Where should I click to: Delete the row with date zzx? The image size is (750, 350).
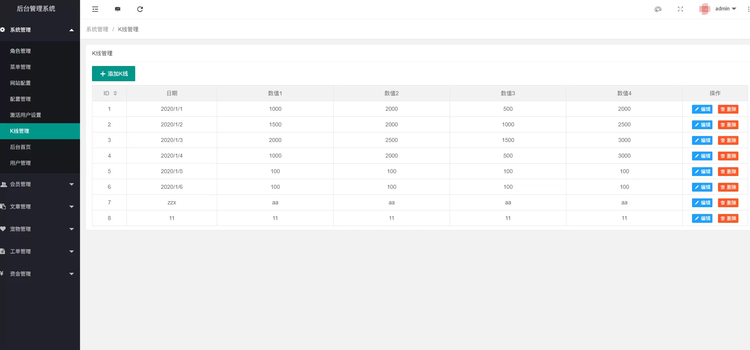coord(728,203)
